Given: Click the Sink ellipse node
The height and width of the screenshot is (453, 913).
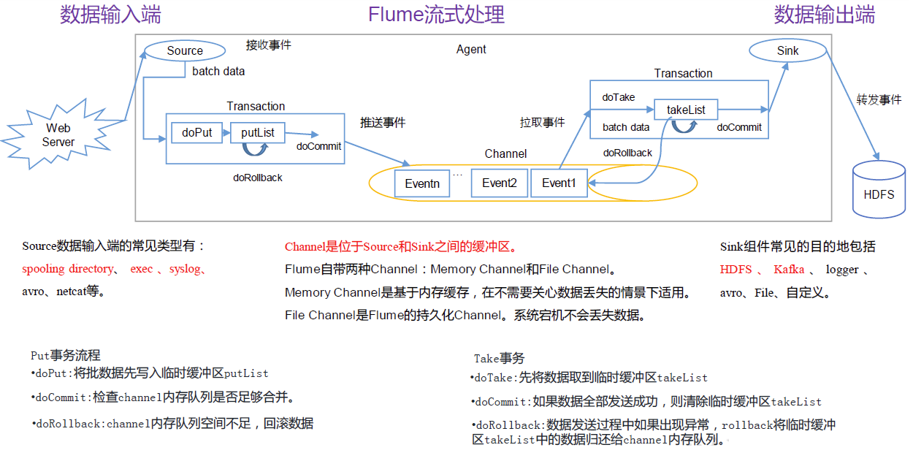Looking at the screenshot, I should (787, 50).
